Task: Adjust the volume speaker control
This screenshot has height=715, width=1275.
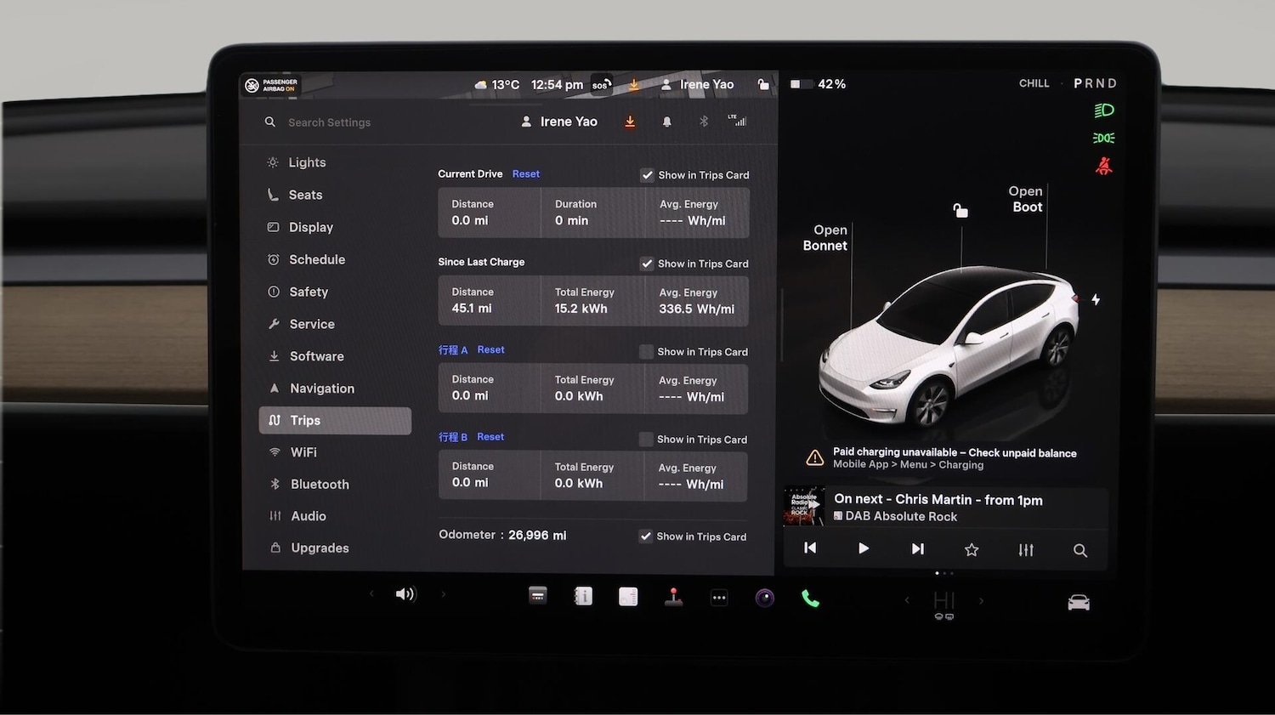Action: 406,593
